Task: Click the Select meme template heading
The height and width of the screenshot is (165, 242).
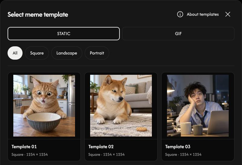Action: pos(38,15)
